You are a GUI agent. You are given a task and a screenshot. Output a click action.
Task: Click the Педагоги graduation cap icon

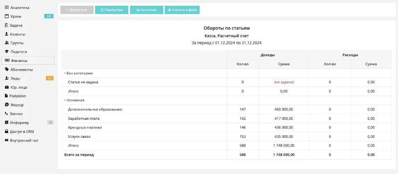pos(7,52)
